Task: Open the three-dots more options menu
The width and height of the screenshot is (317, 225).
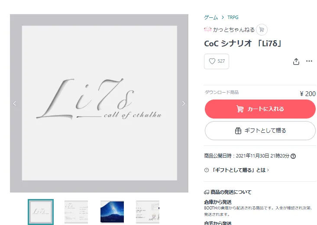Action: click(x=309, y=61)
